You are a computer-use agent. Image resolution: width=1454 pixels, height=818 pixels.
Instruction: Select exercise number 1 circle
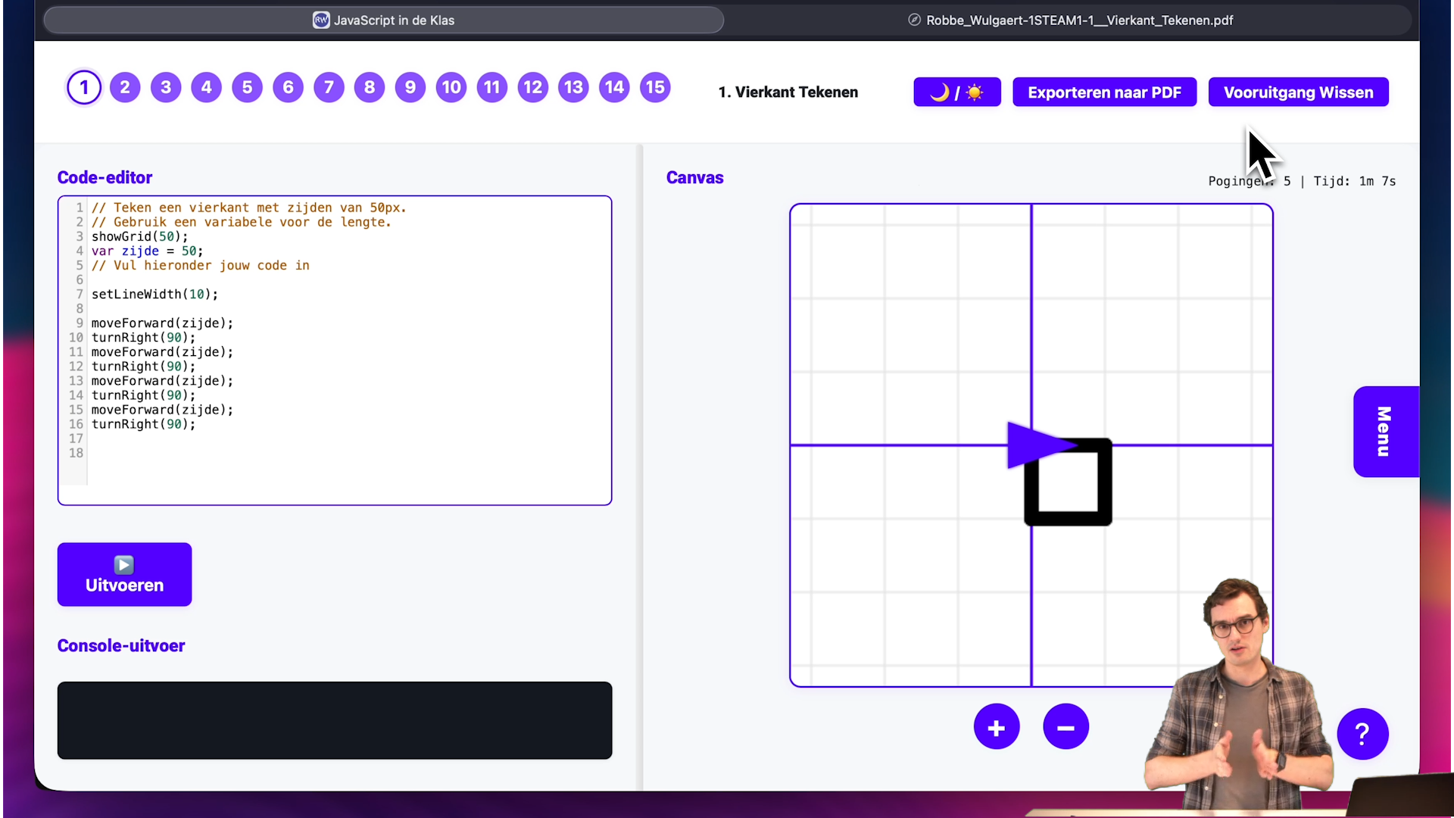(84, 88)
